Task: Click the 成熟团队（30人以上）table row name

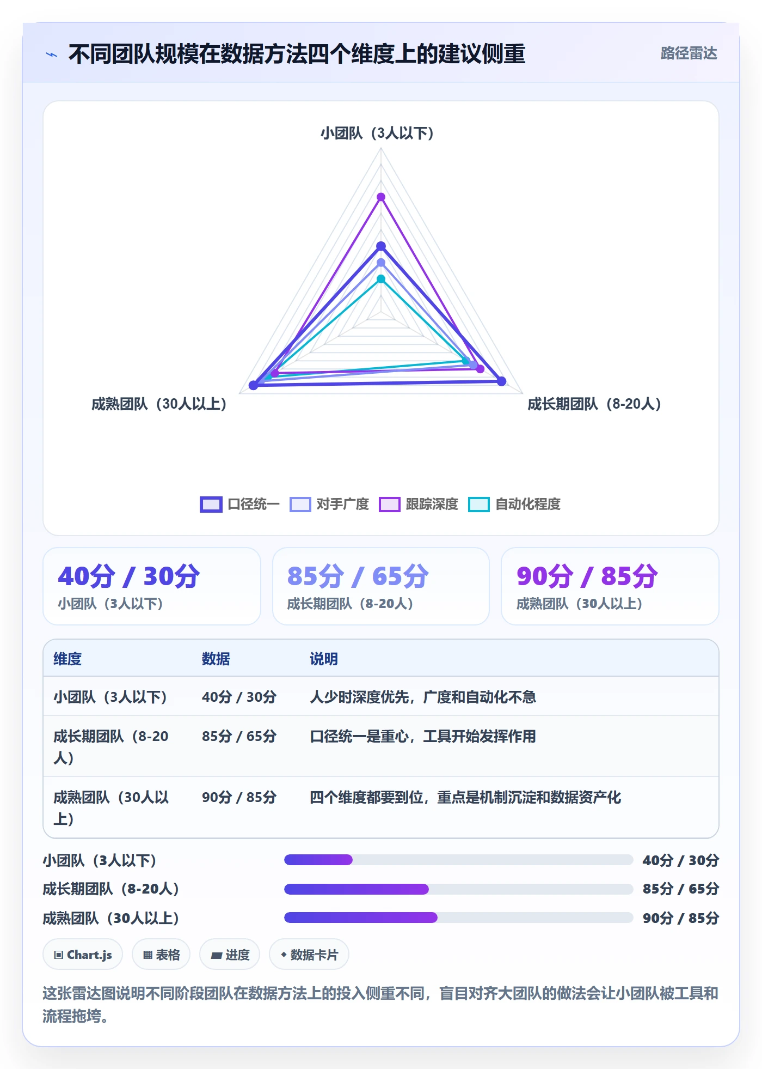Action: pyautogui.click(x=111, y=808)
